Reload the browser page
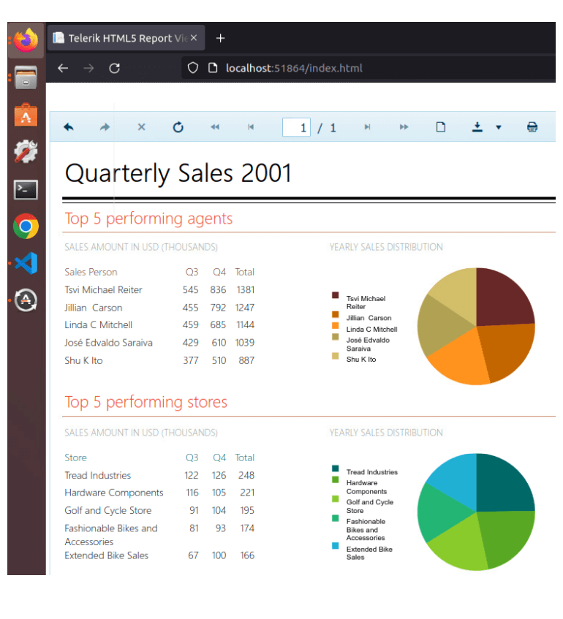This screenshot has width=563, height=619. (115, 68)
